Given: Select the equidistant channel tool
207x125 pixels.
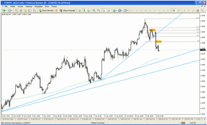Looking at the screenshot, I should point(198,10).
